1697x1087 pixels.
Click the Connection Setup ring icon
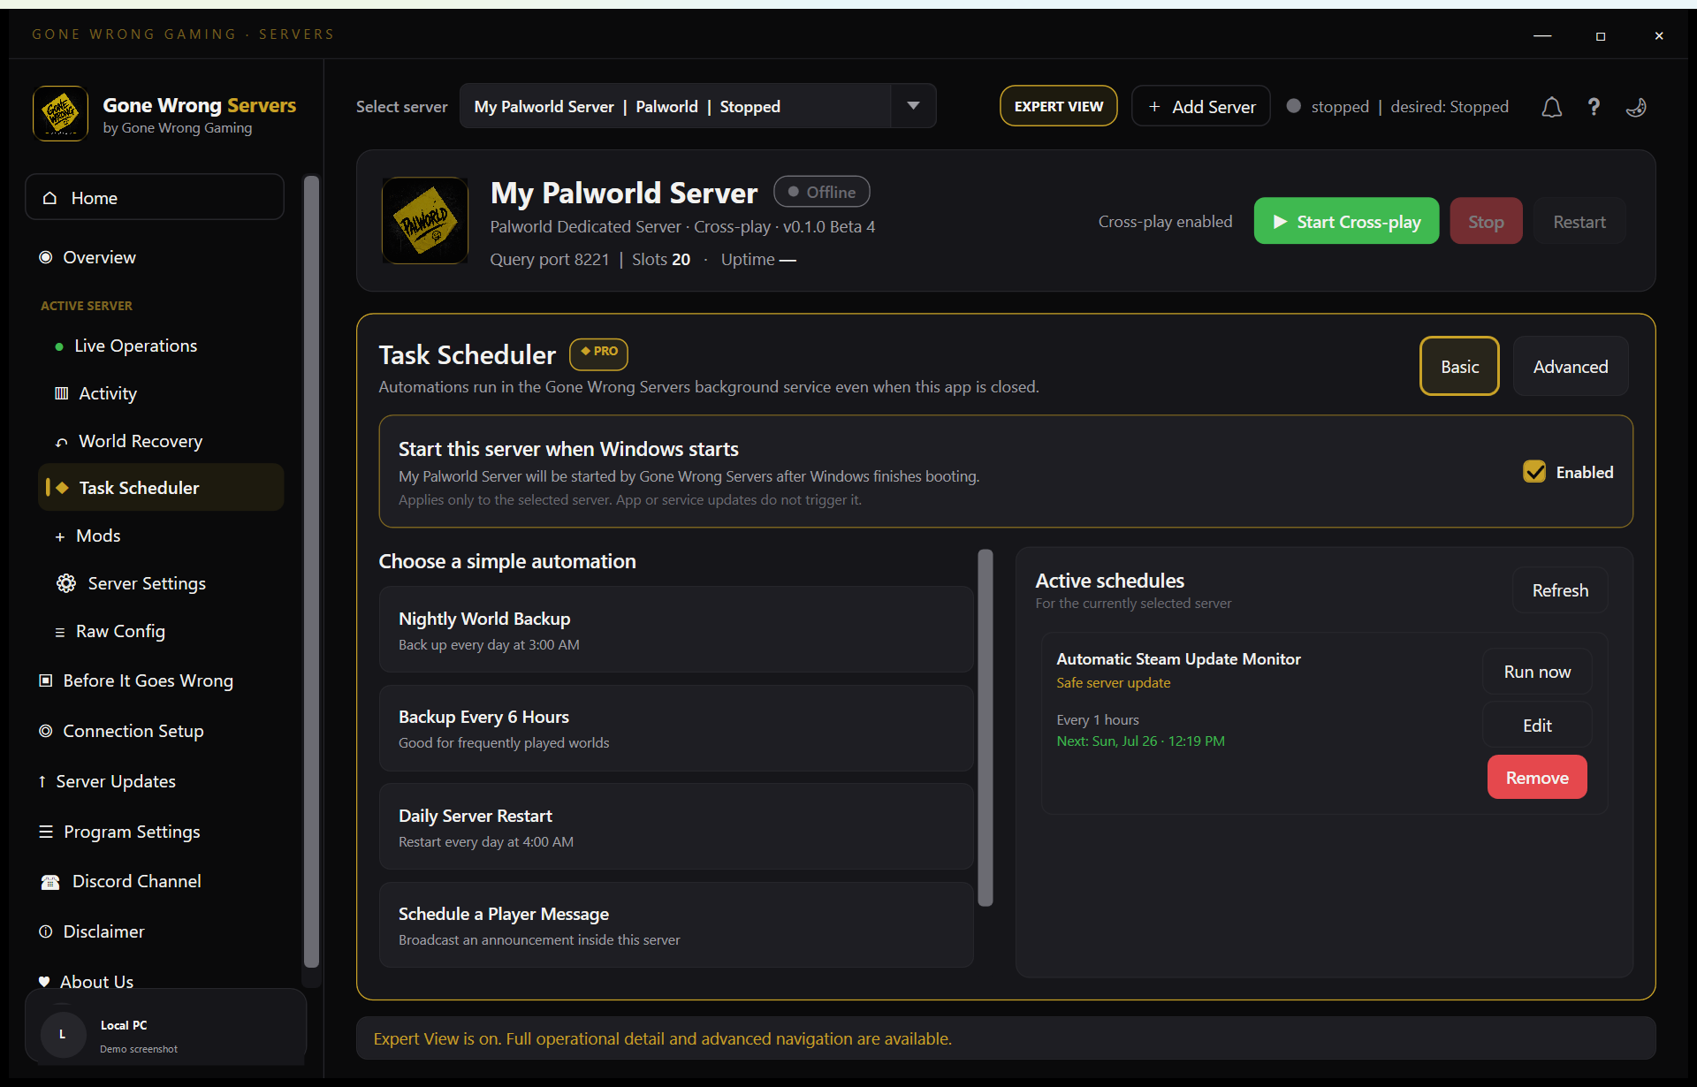(46, 731)
